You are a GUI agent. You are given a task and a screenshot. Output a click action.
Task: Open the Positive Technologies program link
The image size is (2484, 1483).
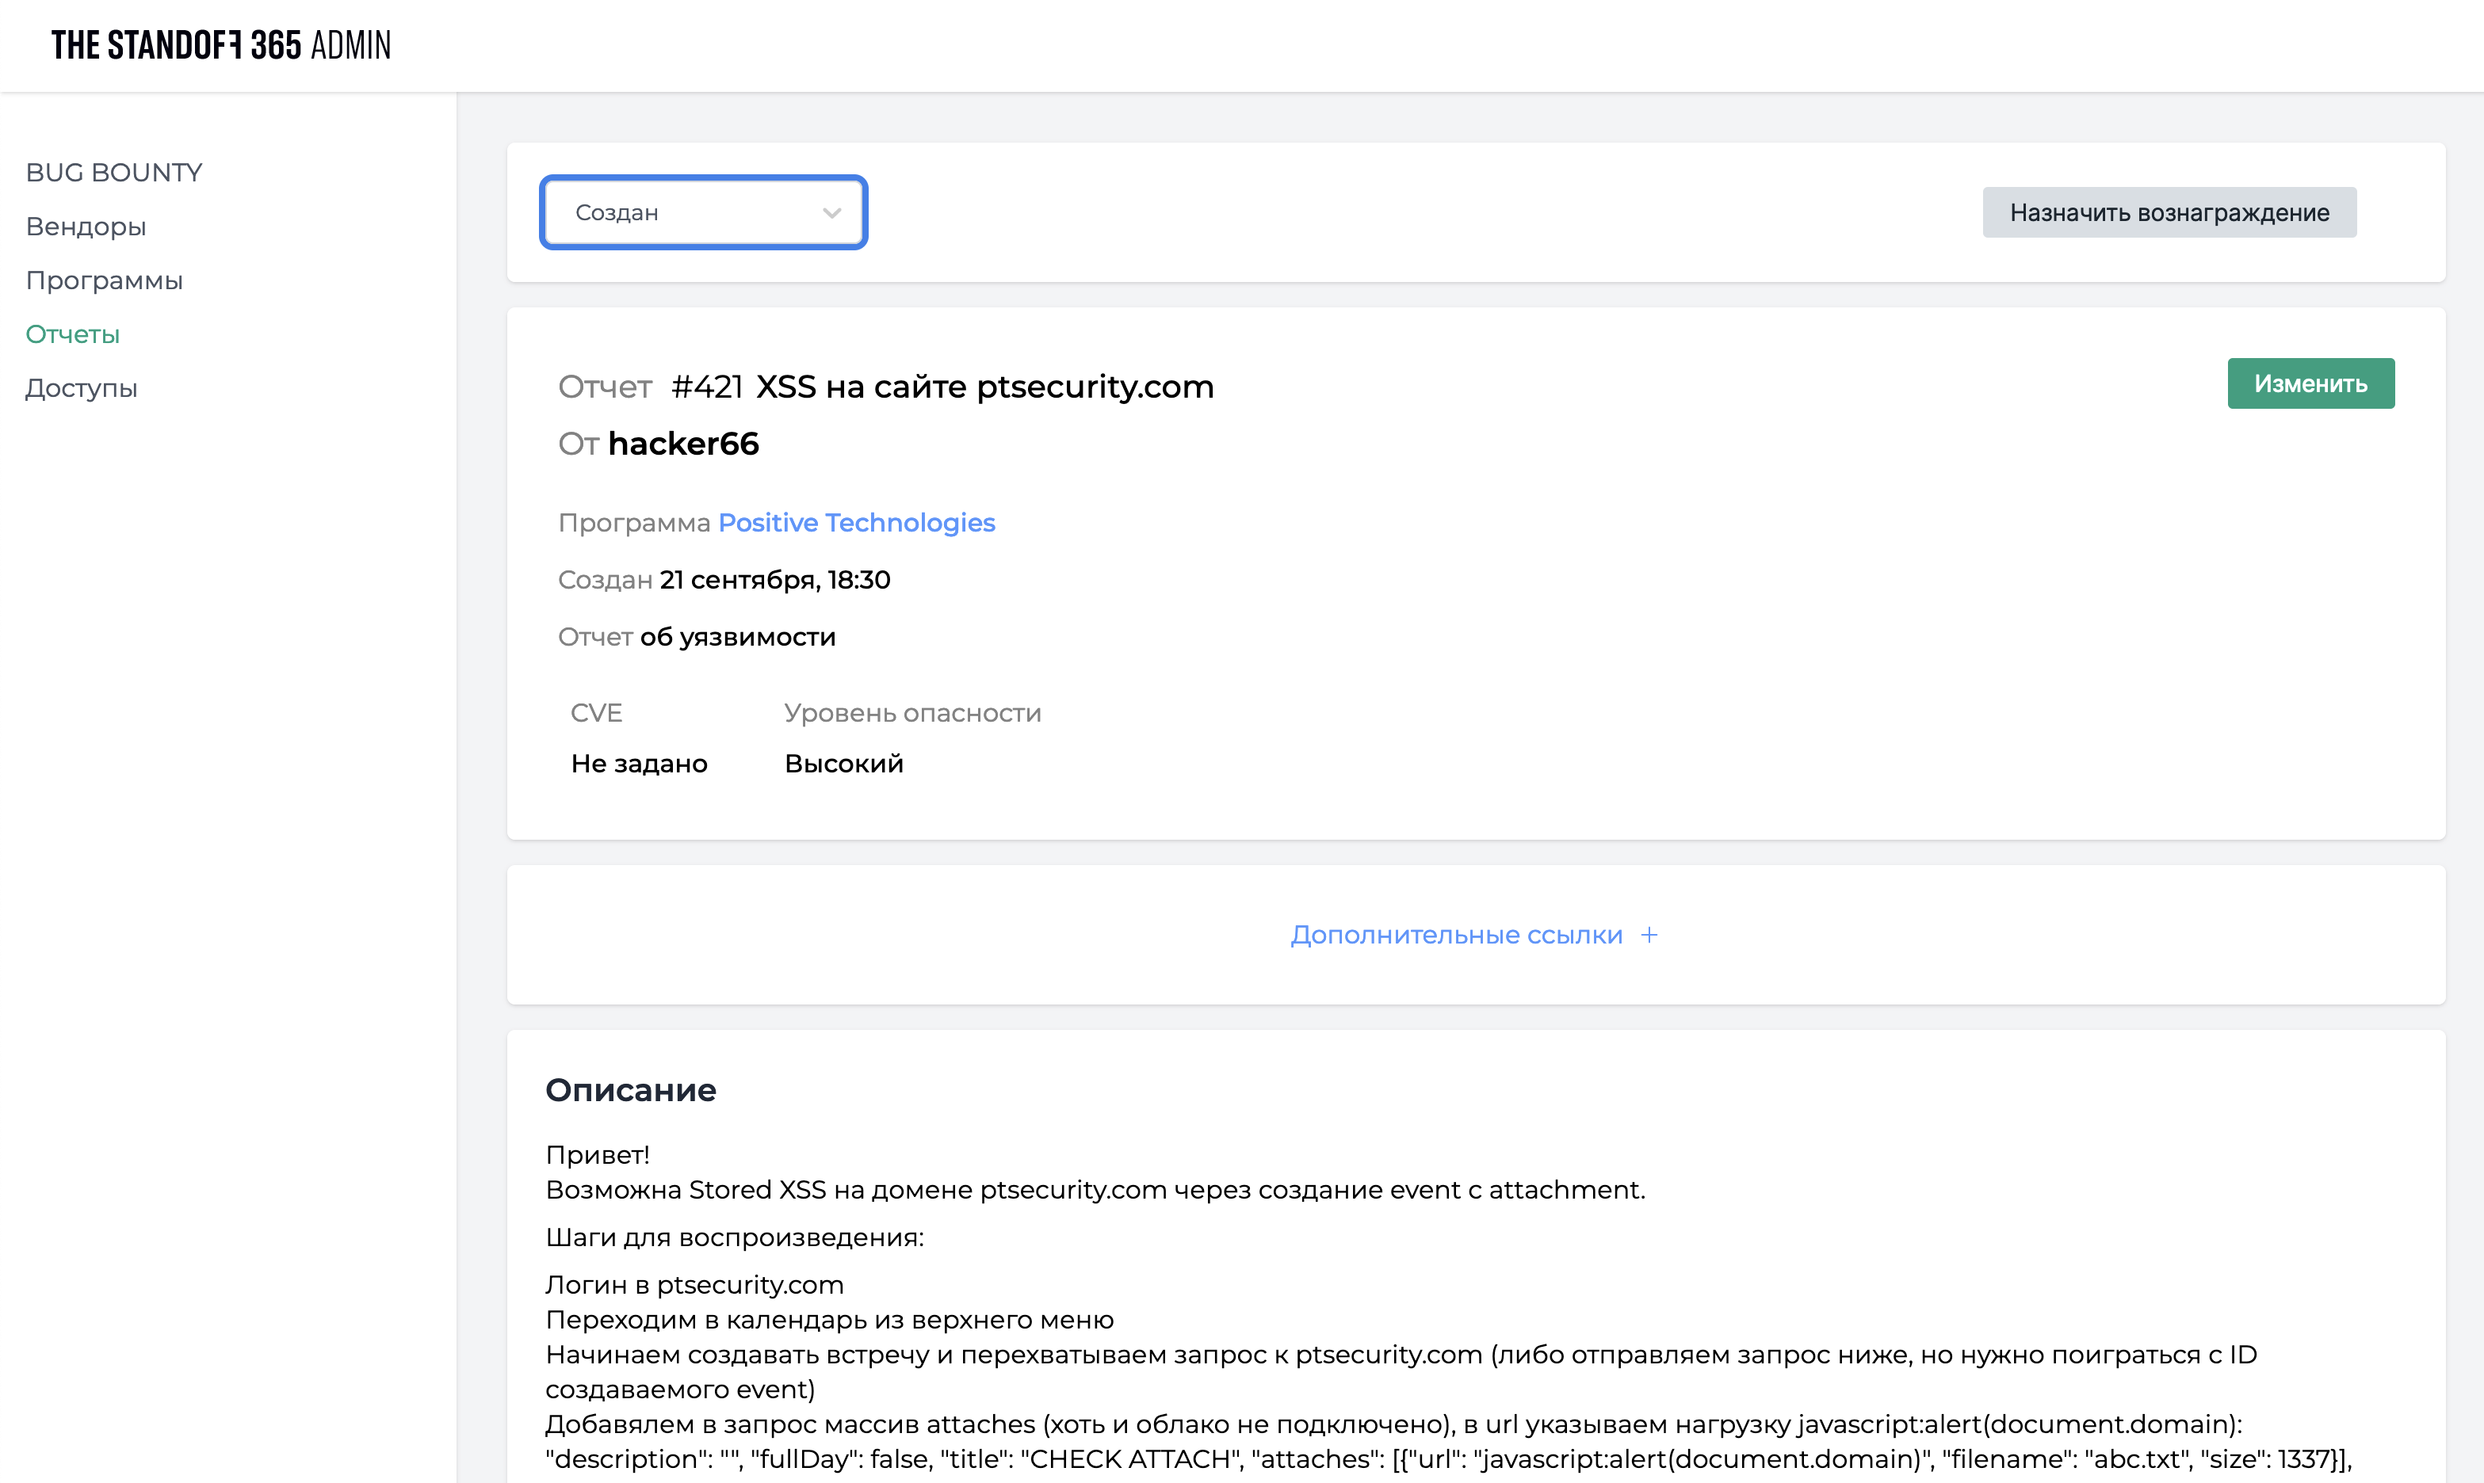[x=856, y=523]
